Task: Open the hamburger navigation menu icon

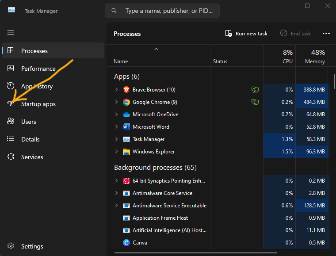Action: coord(11,33)
